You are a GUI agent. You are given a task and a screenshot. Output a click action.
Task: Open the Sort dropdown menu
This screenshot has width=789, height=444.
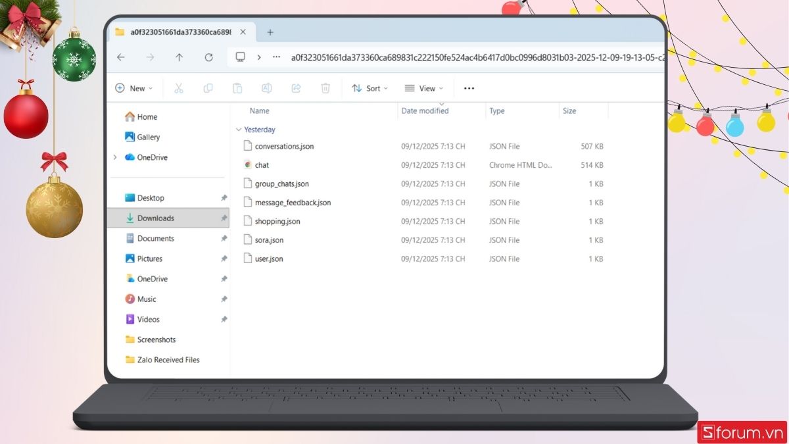[370, 87]
